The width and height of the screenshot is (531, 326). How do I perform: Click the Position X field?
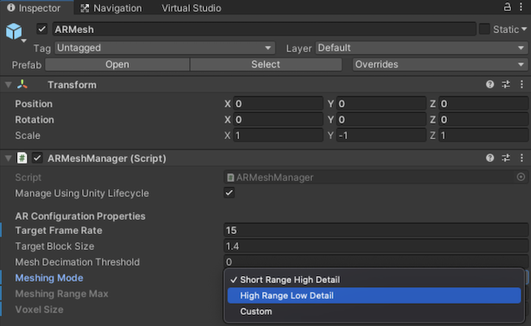tap(278, 104)
